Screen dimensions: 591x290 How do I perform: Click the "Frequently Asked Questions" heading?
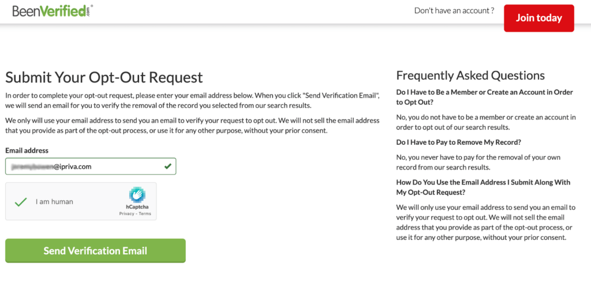[470, 76]
